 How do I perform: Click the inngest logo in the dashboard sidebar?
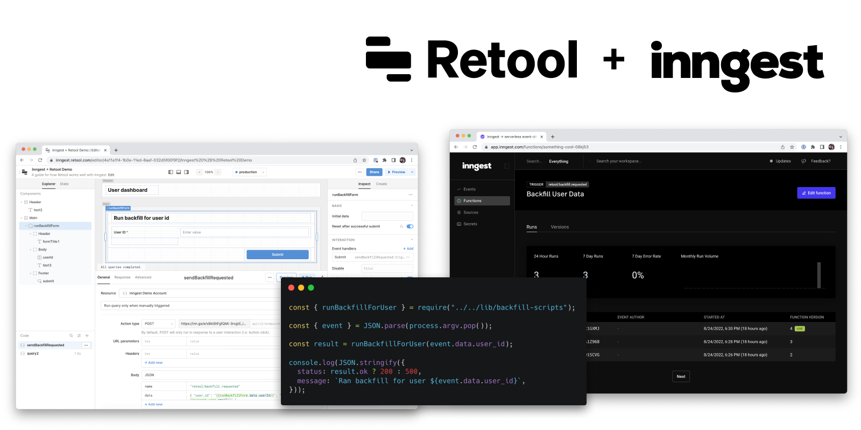click(477, 166)
